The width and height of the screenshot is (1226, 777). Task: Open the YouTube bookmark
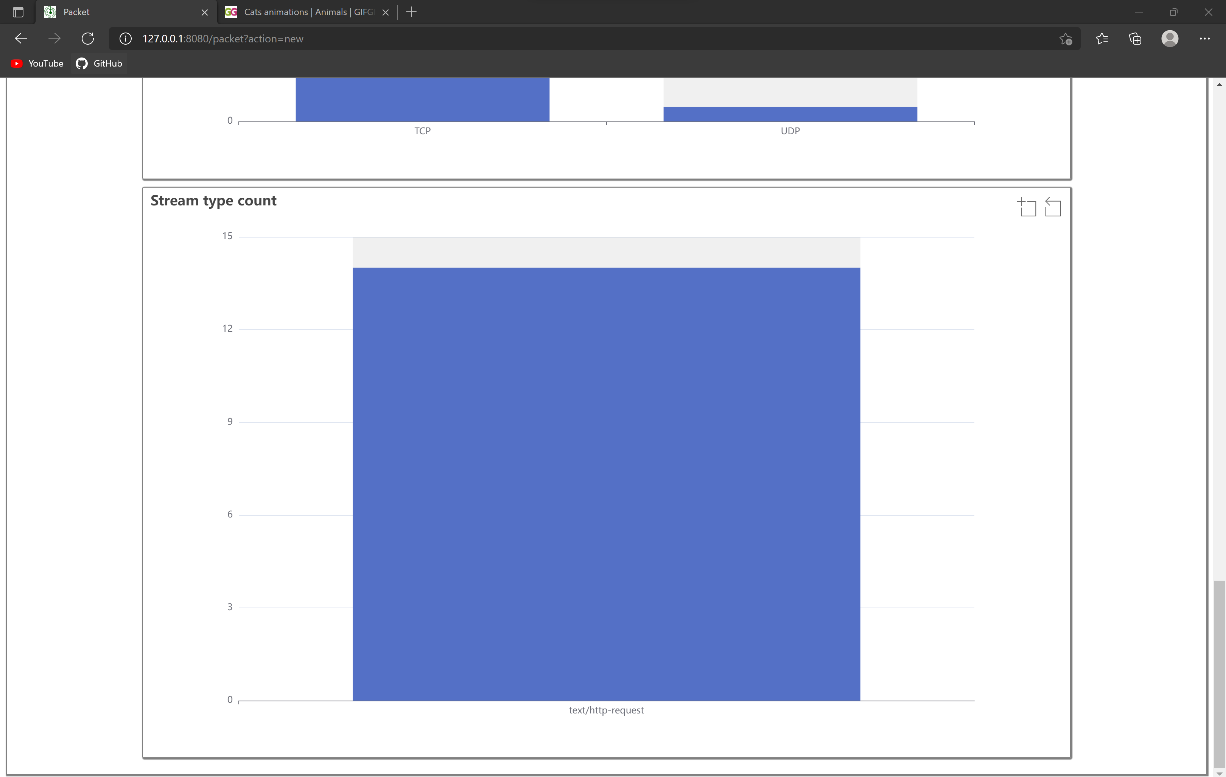click(37, 64)
